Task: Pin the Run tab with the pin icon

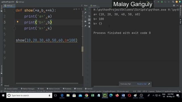Action: pos(85,26)
